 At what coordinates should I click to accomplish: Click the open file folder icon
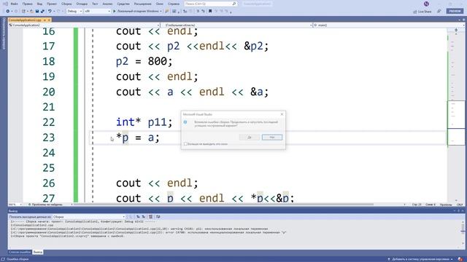click(x=31, y=12)
